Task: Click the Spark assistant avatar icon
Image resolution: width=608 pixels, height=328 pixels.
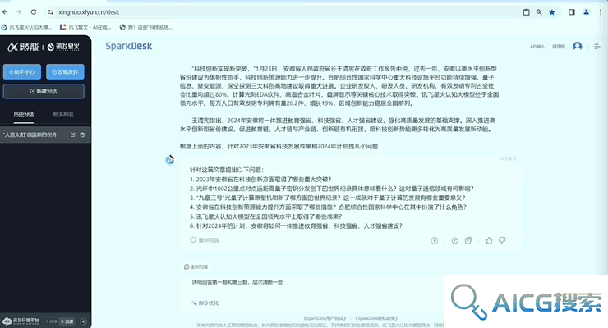Action: [x=170, y=159]
